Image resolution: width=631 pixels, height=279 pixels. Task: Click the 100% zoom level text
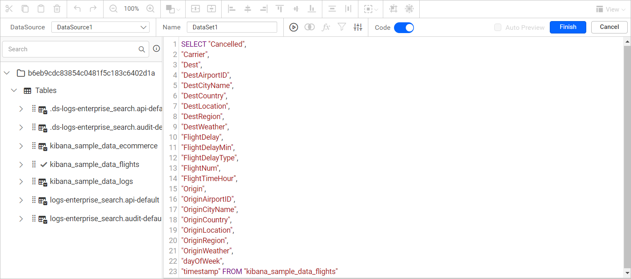[131, 9]
